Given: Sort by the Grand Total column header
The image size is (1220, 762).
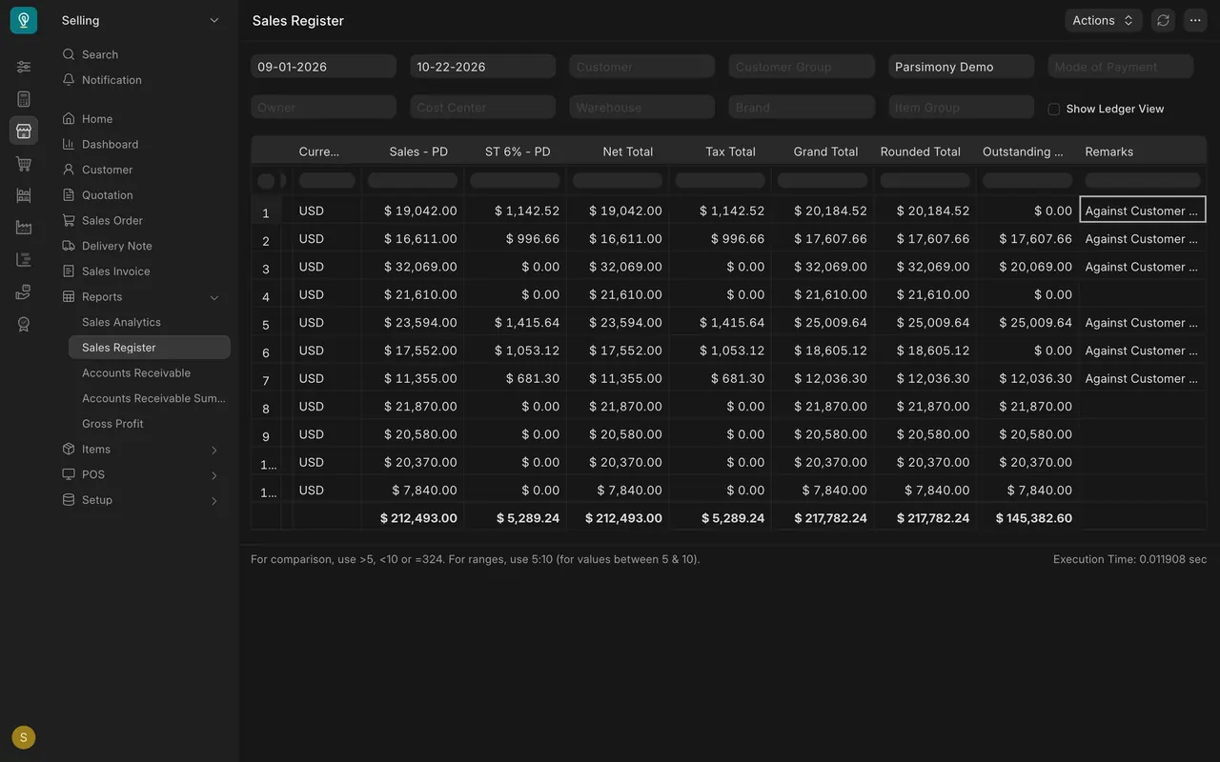Looking at the screenshot, I should 825,151.
